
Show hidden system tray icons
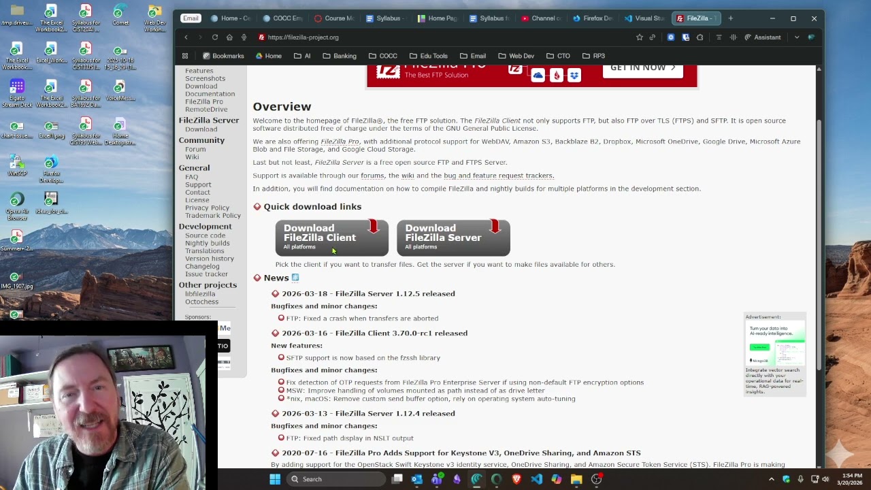point(772,479)
